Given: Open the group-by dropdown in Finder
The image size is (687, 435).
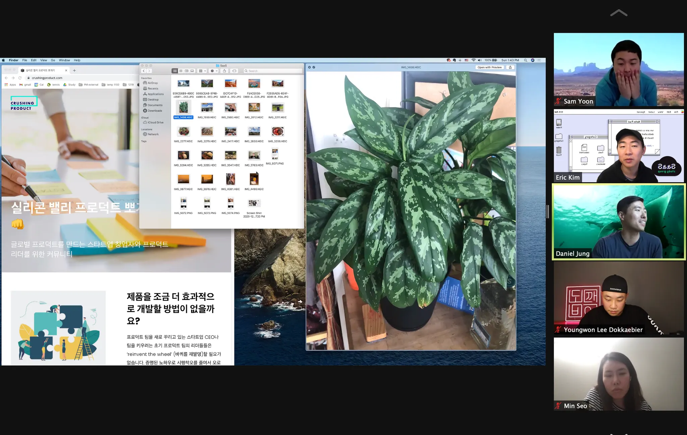Looking at the screenshot, I should pos(202,71).
